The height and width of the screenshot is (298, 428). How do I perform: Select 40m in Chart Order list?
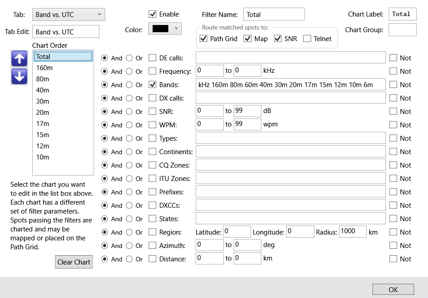[63, 90]
